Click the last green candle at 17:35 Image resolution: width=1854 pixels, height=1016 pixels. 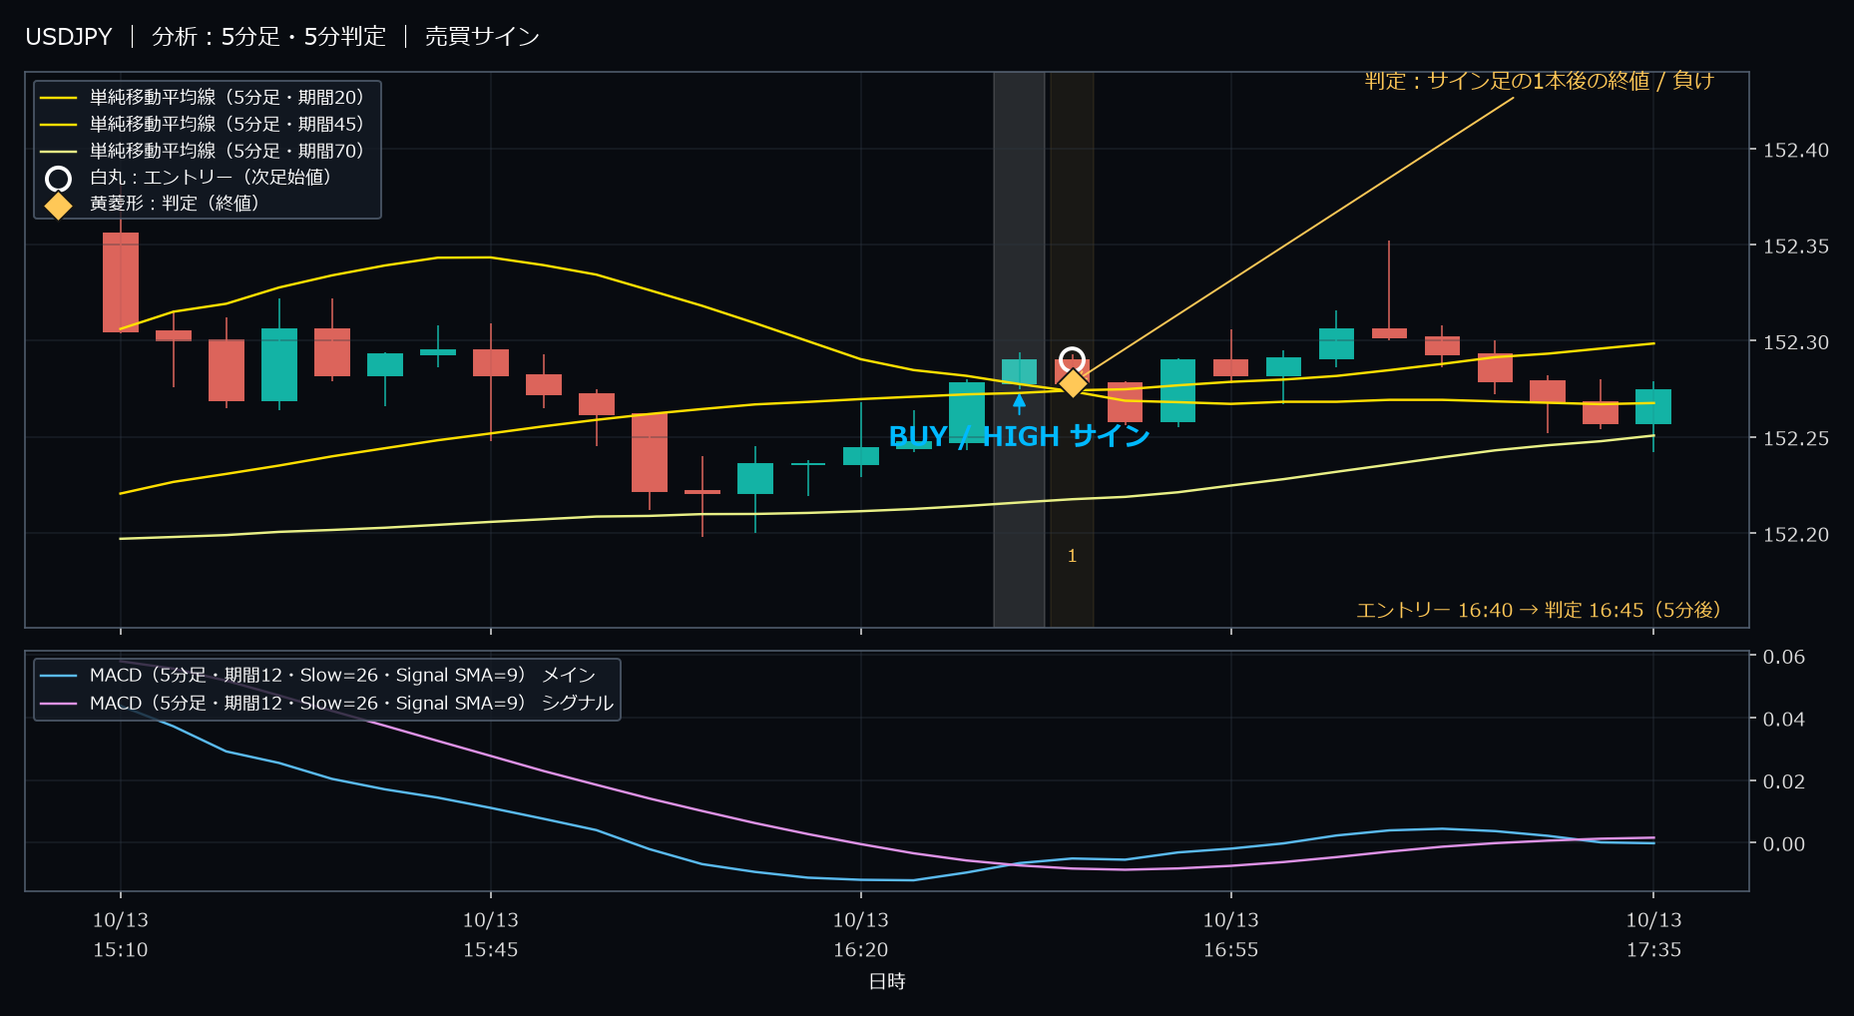(x=1653, y=407)
